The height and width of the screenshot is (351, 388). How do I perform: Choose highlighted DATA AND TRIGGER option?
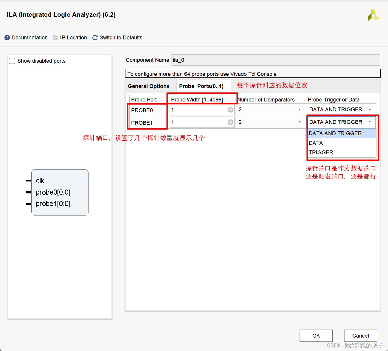pos(335,133)
